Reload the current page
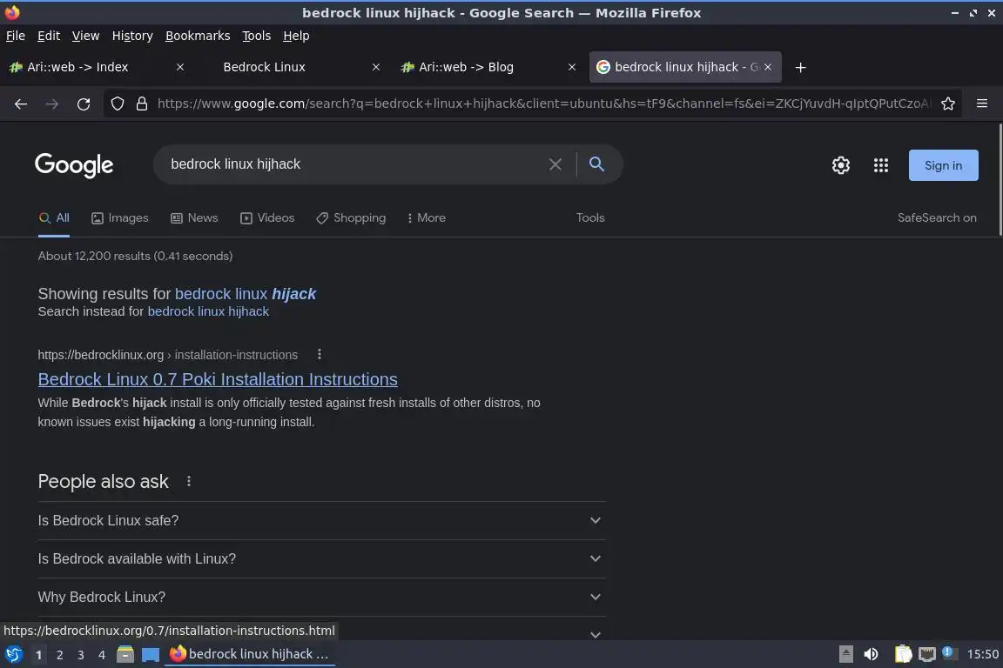This screenshot has height=668, width=1003. [84, 104]
